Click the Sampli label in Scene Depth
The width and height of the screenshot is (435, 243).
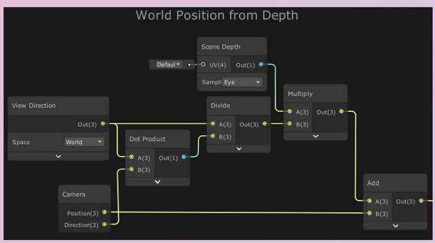[212, 82]
